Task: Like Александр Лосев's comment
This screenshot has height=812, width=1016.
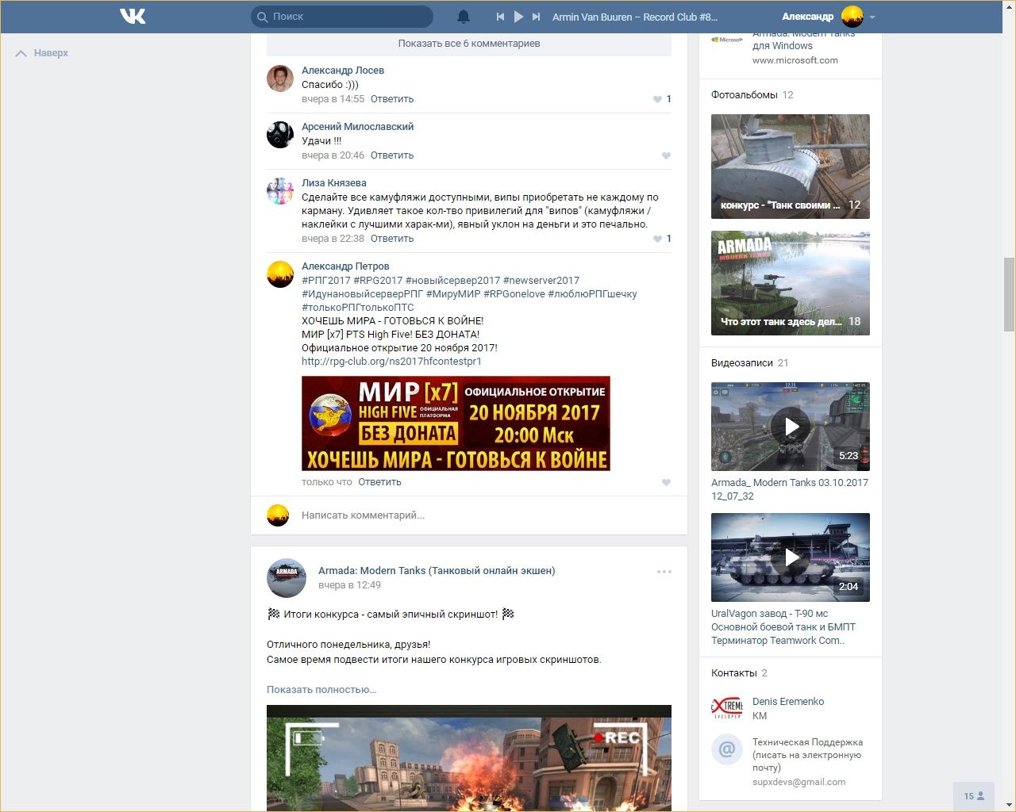Action: pos(657,99)
